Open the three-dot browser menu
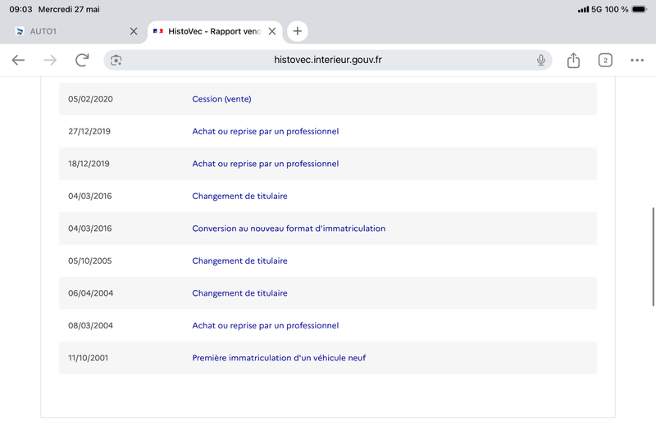656x430 pixels. (x=637, y=60)
